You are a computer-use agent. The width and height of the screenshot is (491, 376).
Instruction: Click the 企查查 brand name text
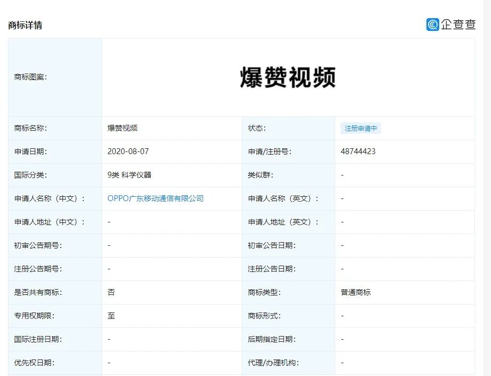pyautogui.click(x=458, y=25)
